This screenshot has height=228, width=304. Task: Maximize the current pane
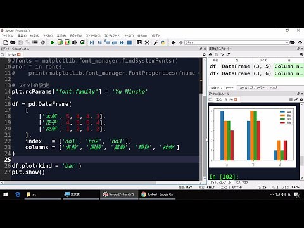pos(139,42)
